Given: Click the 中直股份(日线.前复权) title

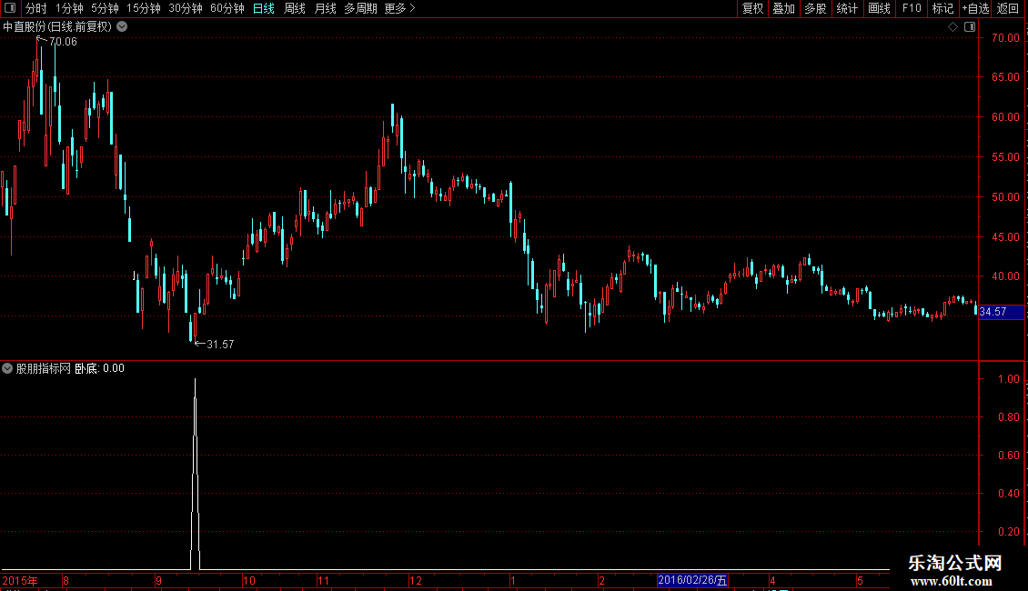Looking at the screenshot, I should [x=57, y=27].
